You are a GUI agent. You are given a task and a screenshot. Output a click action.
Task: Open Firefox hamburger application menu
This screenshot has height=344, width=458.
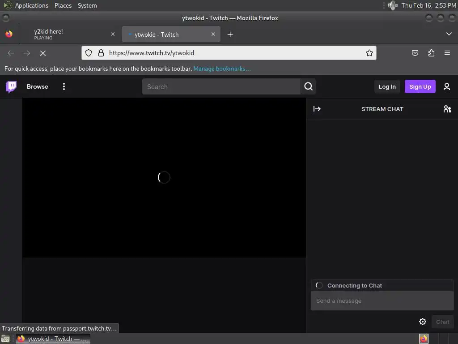click(447, 53)
